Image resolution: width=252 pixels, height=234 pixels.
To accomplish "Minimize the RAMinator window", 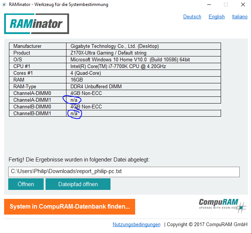I will tap(209, 4).
